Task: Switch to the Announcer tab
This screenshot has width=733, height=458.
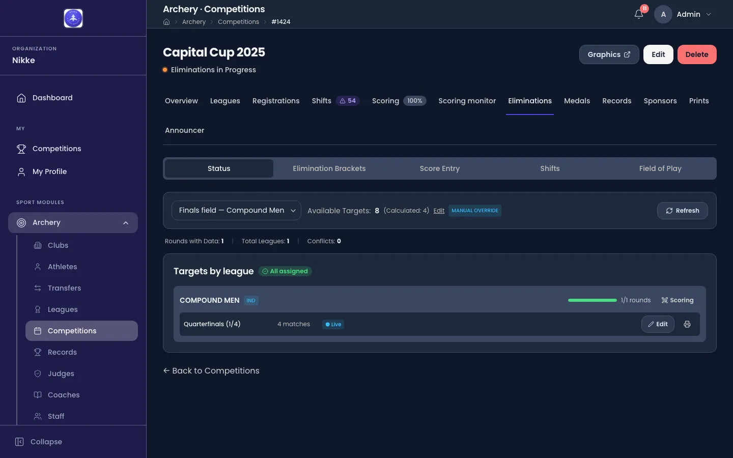Action: click(x=184, y=130)
